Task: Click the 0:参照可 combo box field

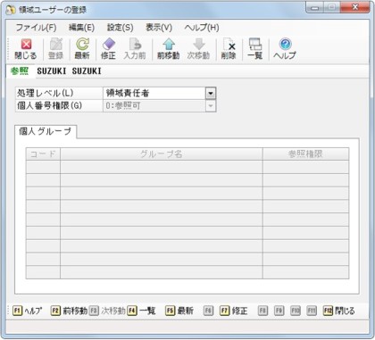Action: (159, 106)
